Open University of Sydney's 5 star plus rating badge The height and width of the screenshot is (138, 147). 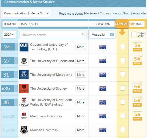137,88
